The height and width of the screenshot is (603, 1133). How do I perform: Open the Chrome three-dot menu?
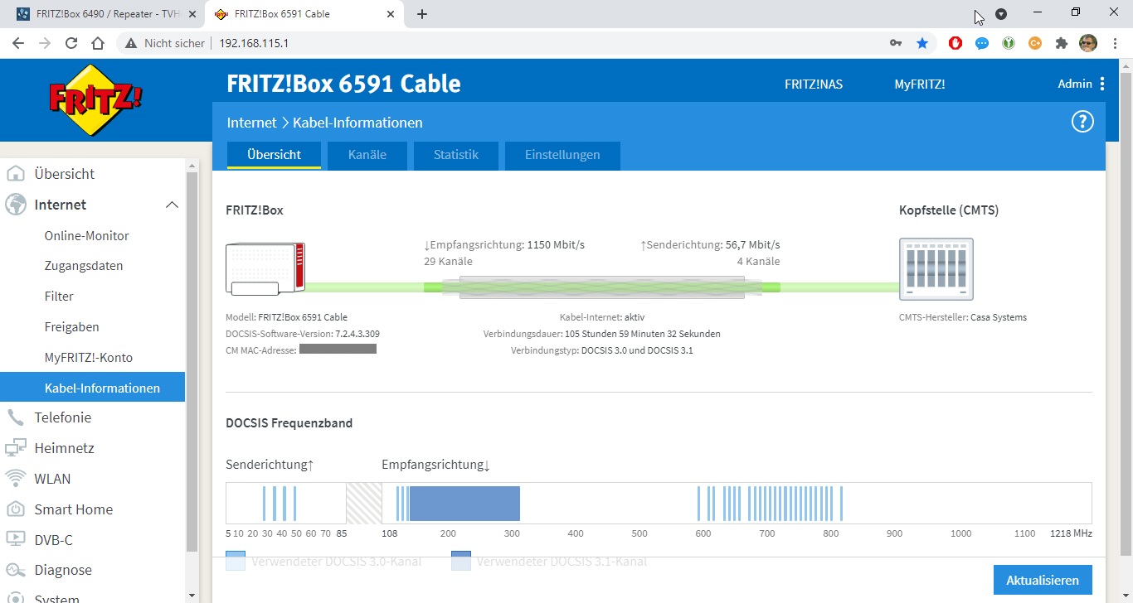[1115, 43]
